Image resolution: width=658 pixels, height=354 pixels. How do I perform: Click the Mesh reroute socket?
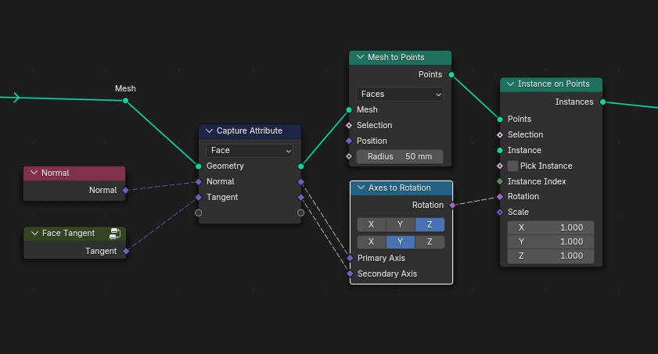[125, 101]
